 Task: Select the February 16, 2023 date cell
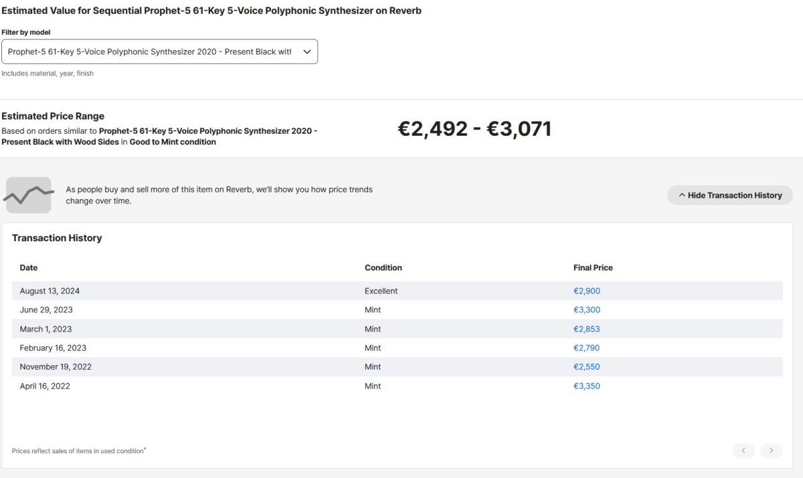coord(53,348)
